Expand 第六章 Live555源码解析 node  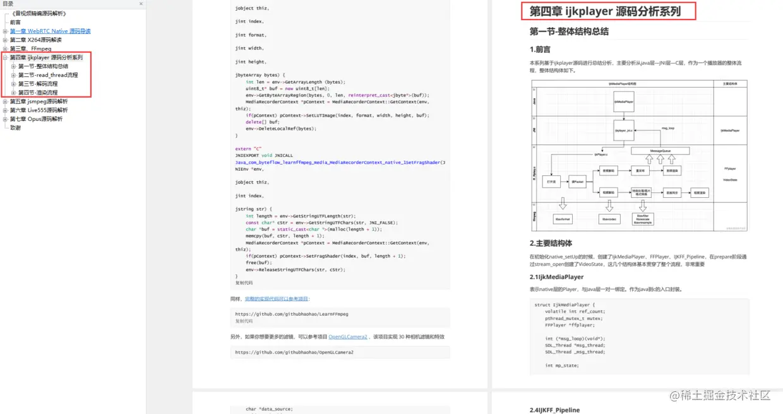click(6, 110)
